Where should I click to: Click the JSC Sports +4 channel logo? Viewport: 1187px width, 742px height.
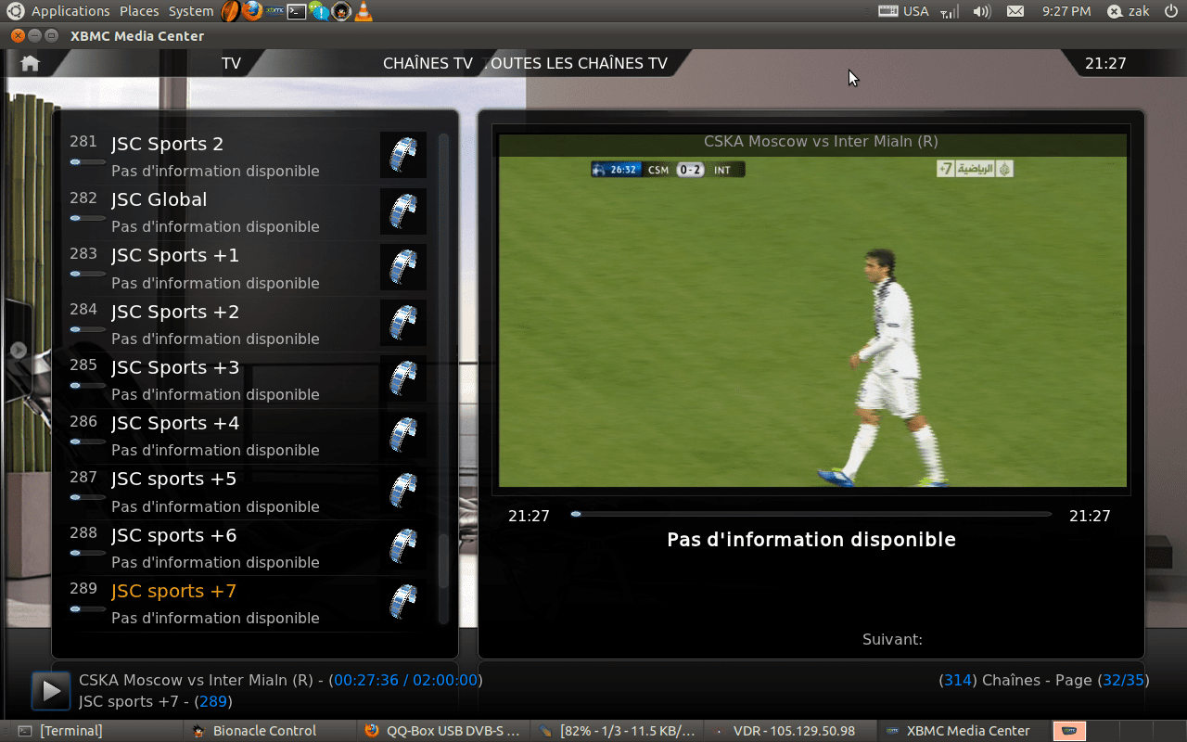click(403, 435)
